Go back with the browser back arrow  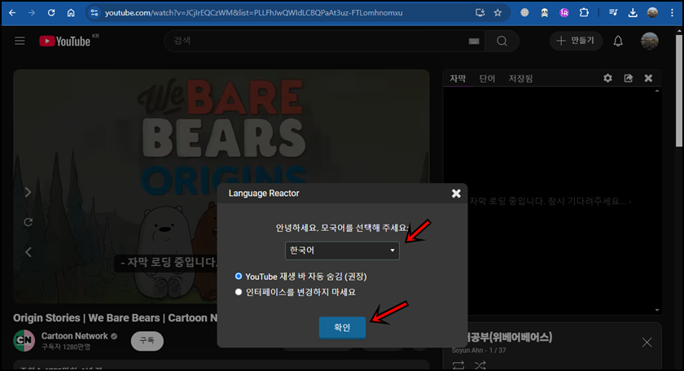coord(12,13)
